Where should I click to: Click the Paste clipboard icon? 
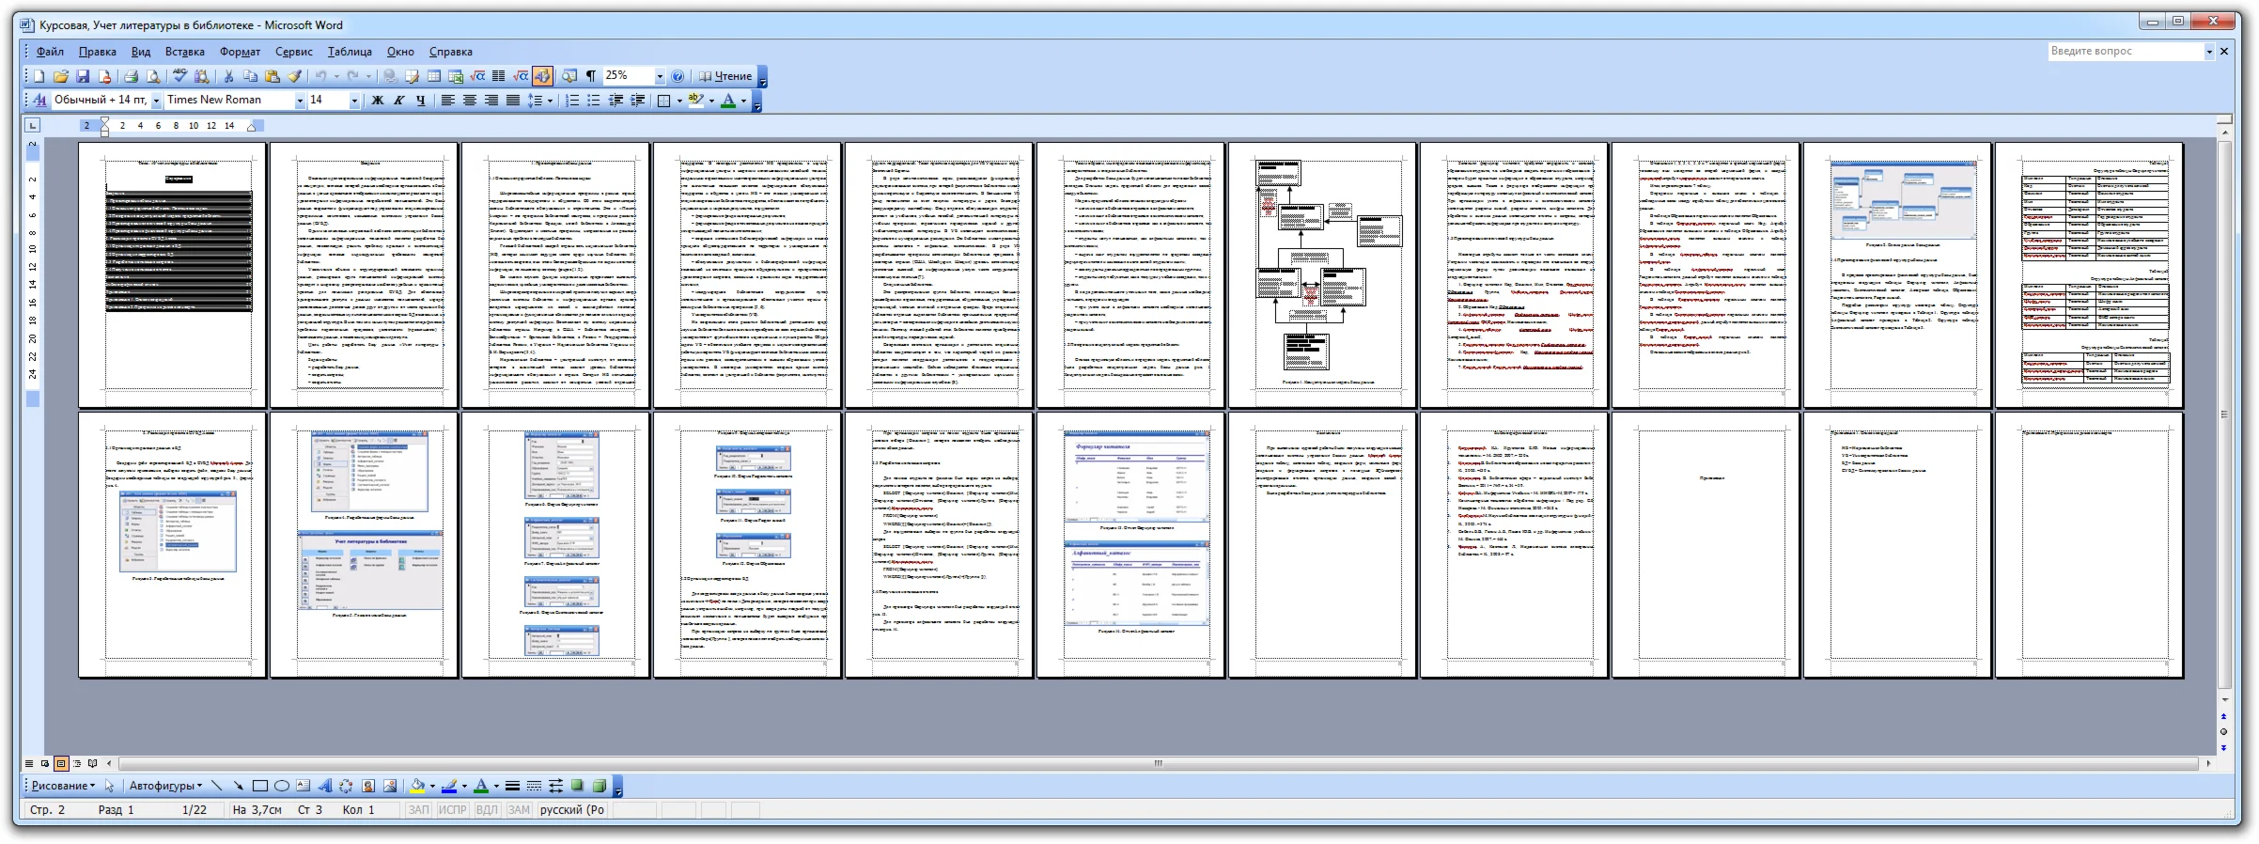pyautogui.click(x=273, y=76)
